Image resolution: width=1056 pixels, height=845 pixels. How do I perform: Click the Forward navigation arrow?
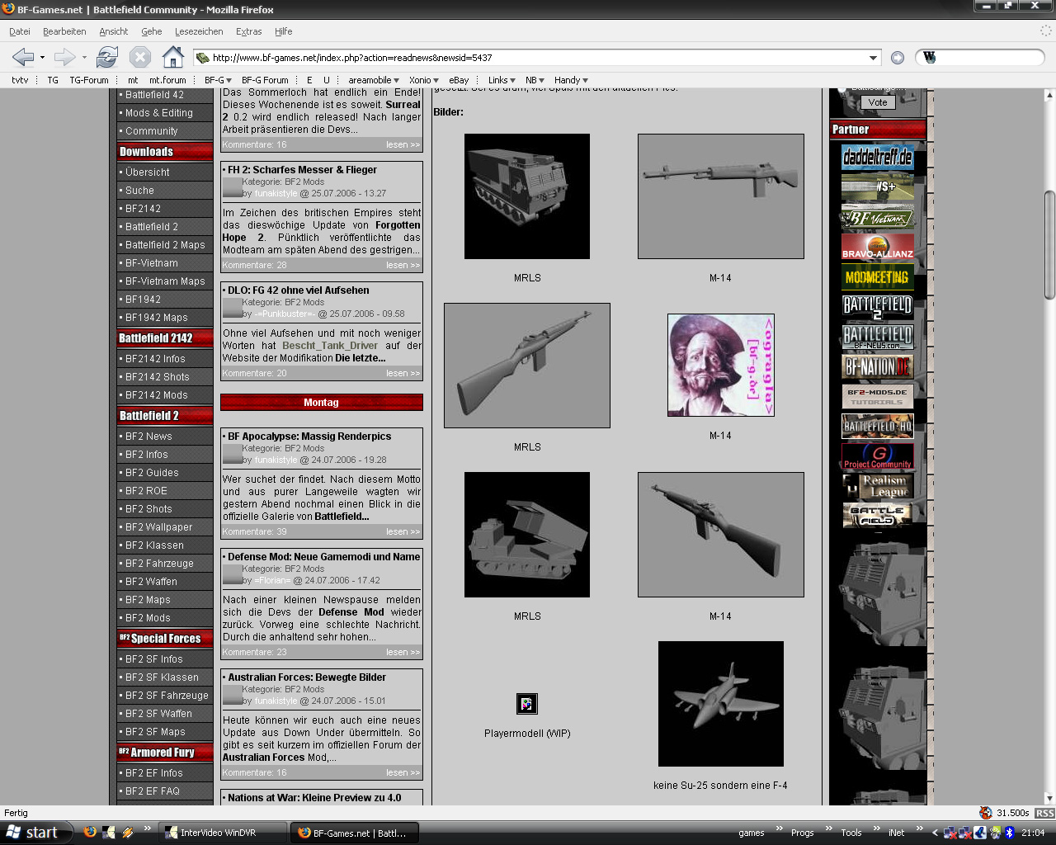(x=64, y=57)
